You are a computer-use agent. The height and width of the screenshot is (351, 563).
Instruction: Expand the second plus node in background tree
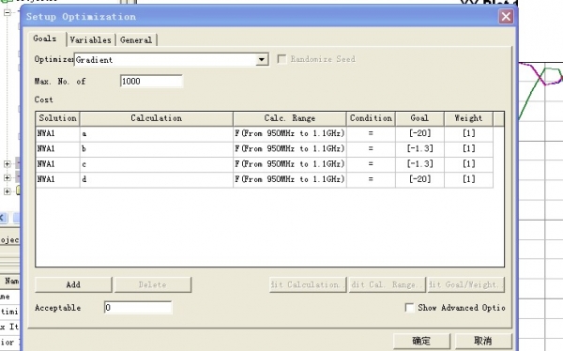coord(7,177)
